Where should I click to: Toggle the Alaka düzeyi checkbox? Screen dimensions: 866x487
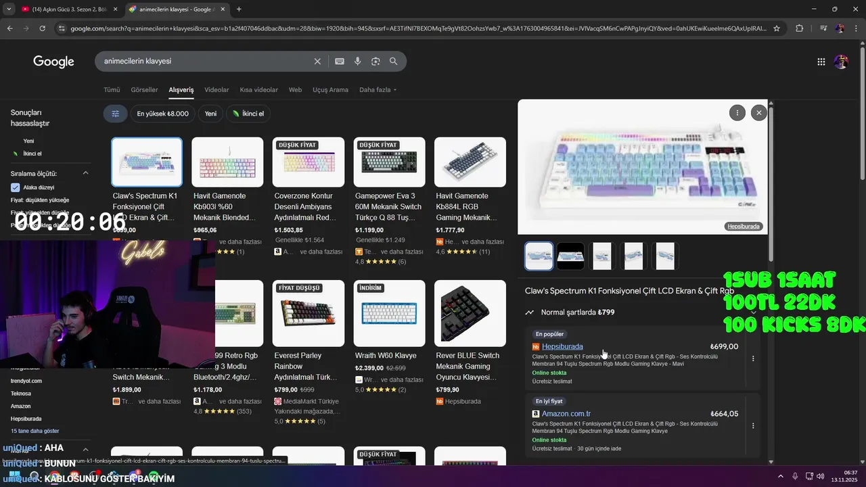[x=15, y=187]
